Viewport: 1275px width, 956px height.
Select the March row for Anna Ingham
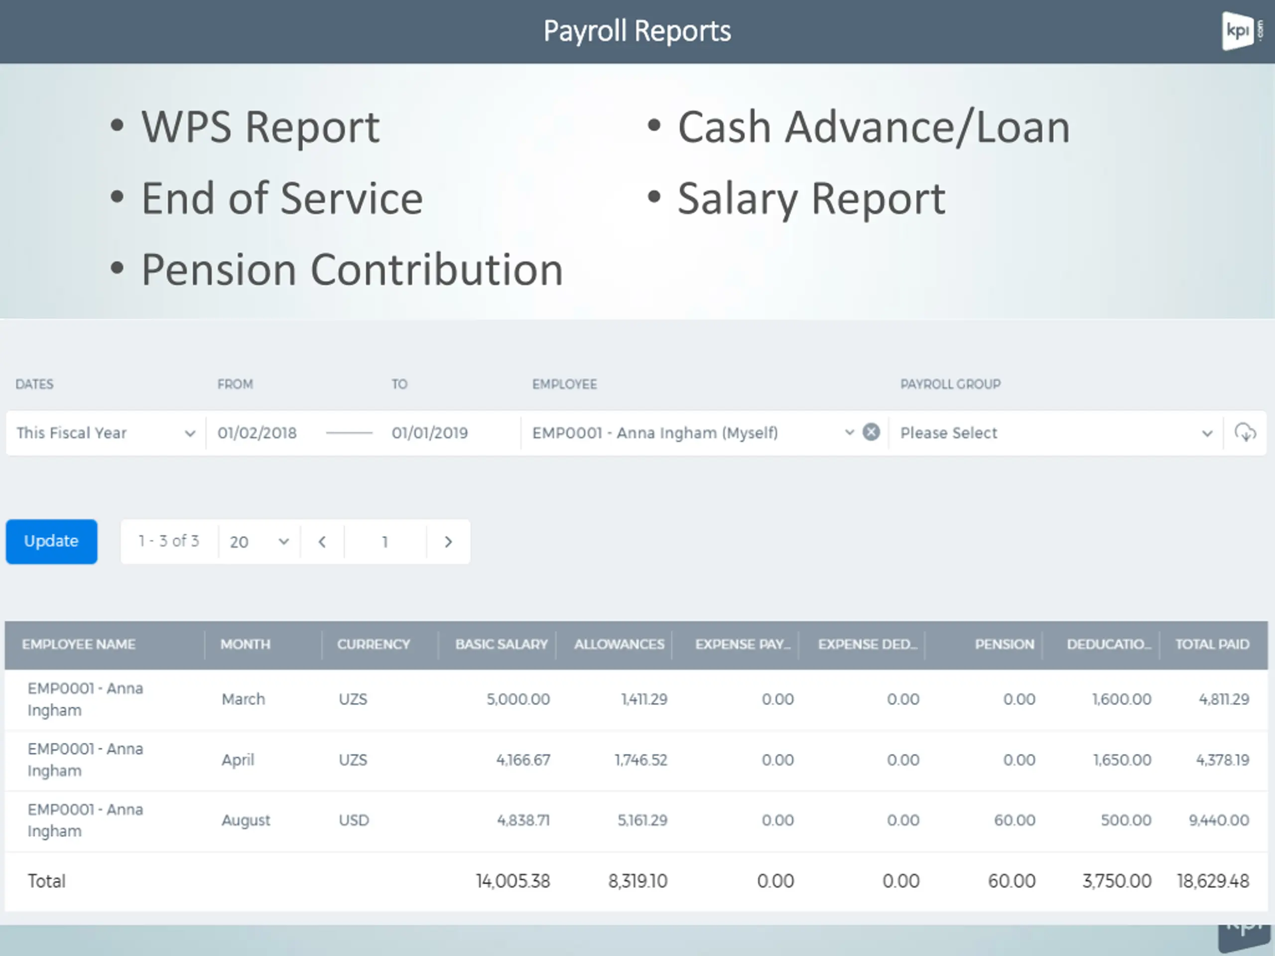pyautogui.click(x=637, y=699)
